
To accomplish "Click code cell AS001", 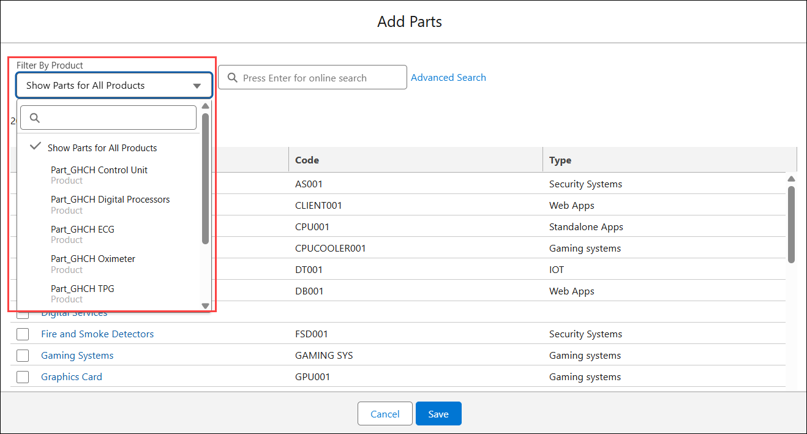I will [x=309, y=184].
